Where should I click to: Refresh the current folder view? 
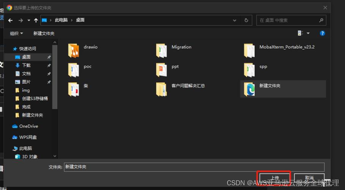coord(246,20)
